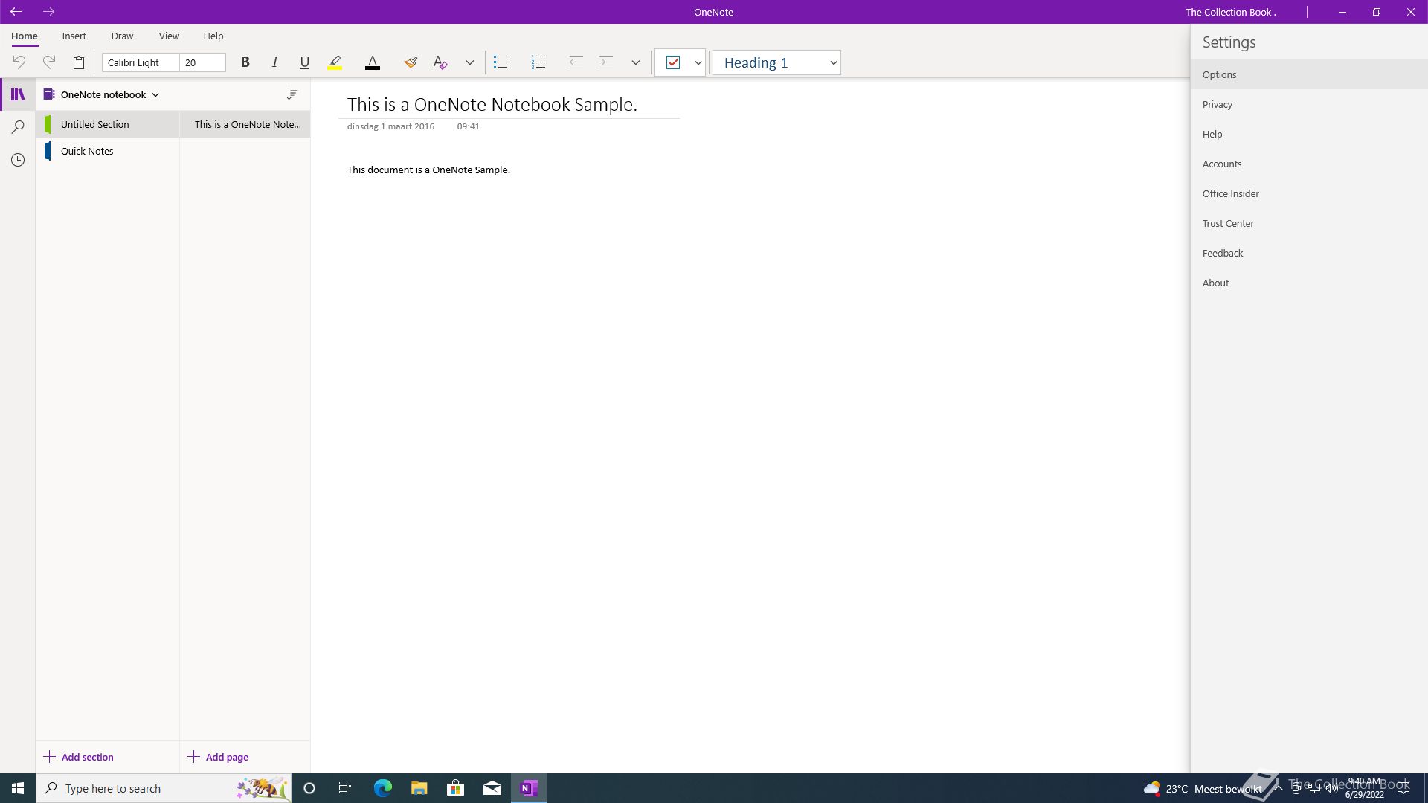The image size is (1428, 803).
Task: Open the Help tab
Action: 213,36
